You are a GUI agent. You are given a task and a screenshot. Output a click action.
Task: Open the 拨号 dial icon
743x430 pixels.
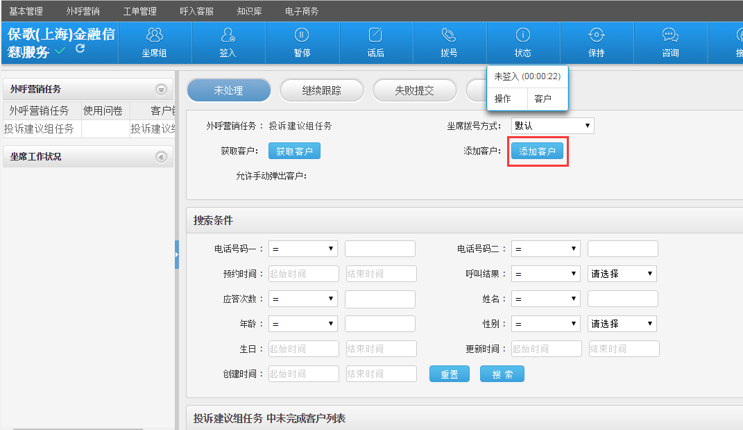click(x=449, y=35)
